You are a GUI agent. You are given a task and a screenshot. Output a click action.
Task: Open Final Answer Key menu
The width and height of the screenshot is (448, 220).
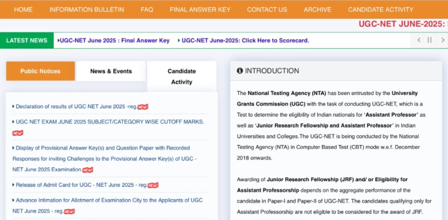pos(200,9)
